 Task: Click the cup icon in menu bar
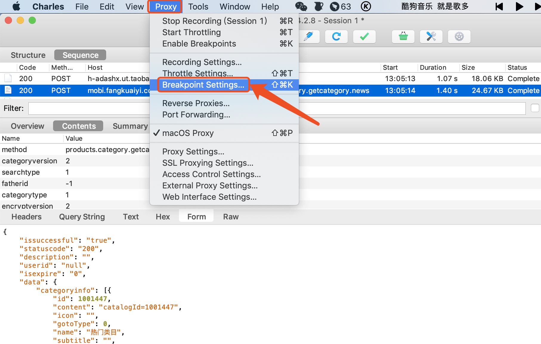pos(319,7)
